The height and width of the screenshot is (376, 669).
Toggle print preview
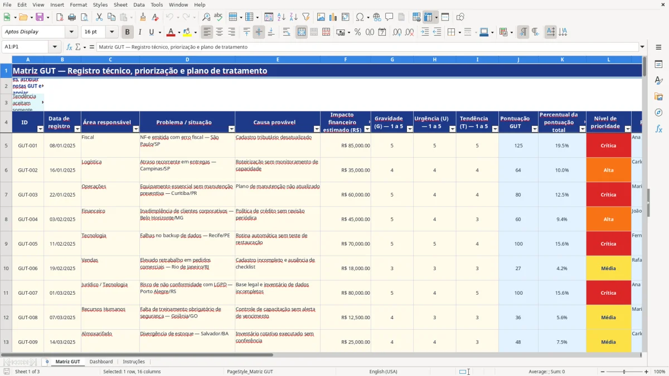pos(84,17)
